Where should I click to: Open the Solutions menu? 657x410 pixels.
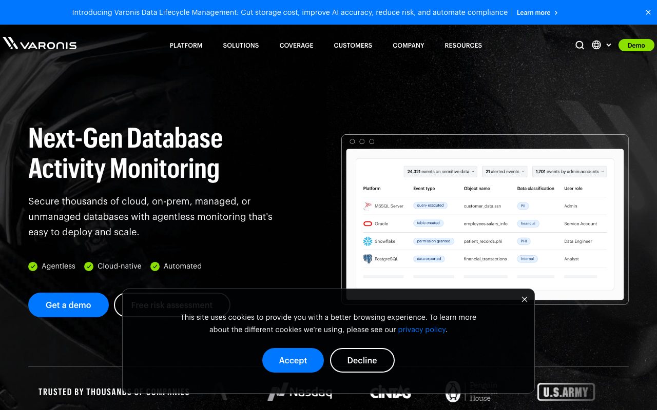[x=241, y=46]
